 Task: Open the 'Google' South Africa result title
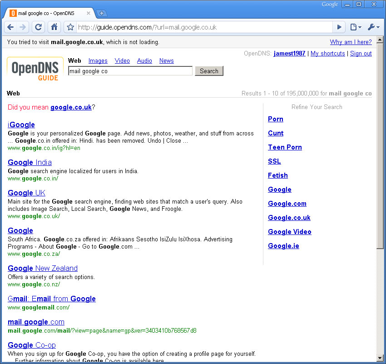(20, 230)
